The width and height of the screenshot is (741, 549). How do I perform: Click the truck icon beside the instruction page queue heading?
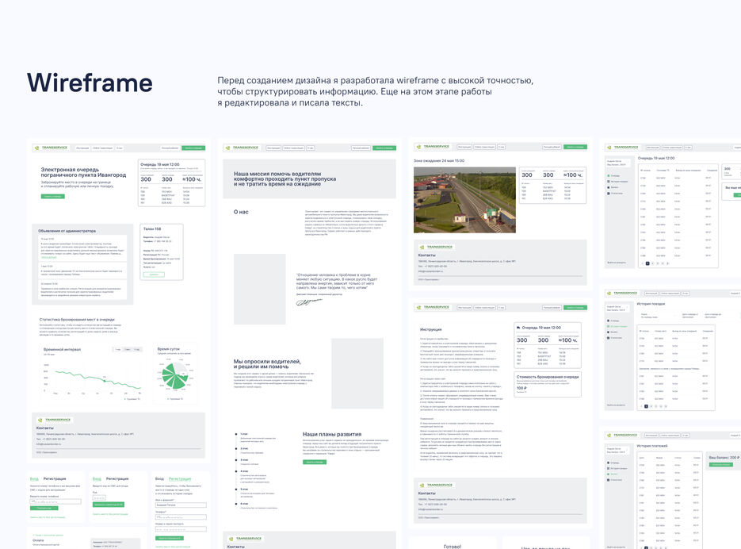(x=518, y=328)
